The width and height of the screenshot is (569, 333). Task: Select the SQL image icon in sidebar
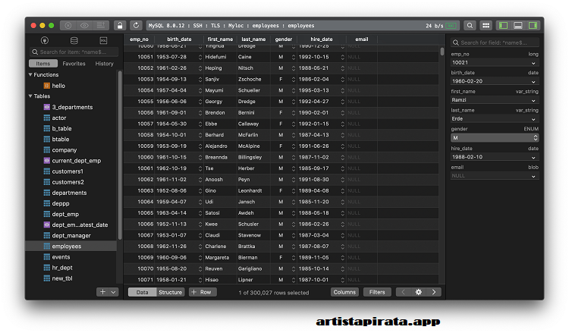(103, 40)
